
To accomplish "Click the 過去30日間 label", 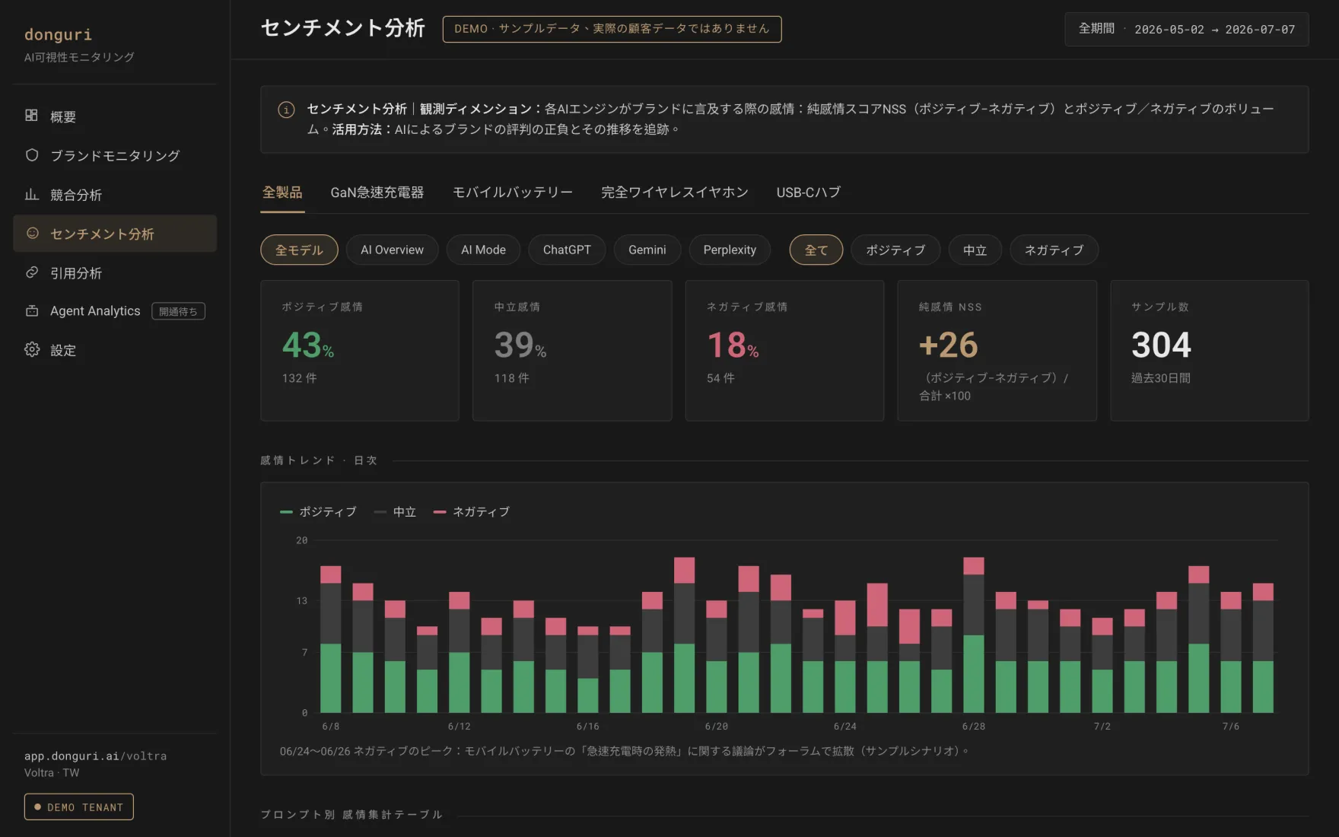I will 1161,378.
